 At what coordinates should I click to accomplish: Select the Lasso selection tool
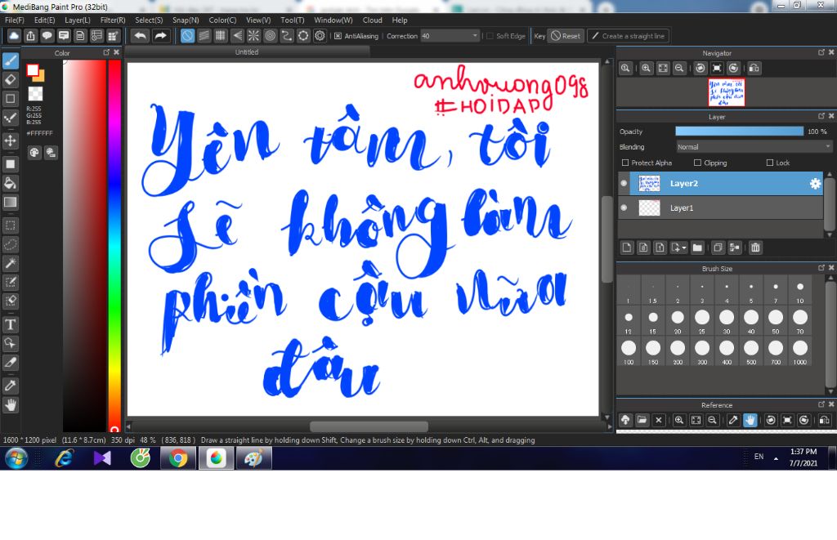10,244
